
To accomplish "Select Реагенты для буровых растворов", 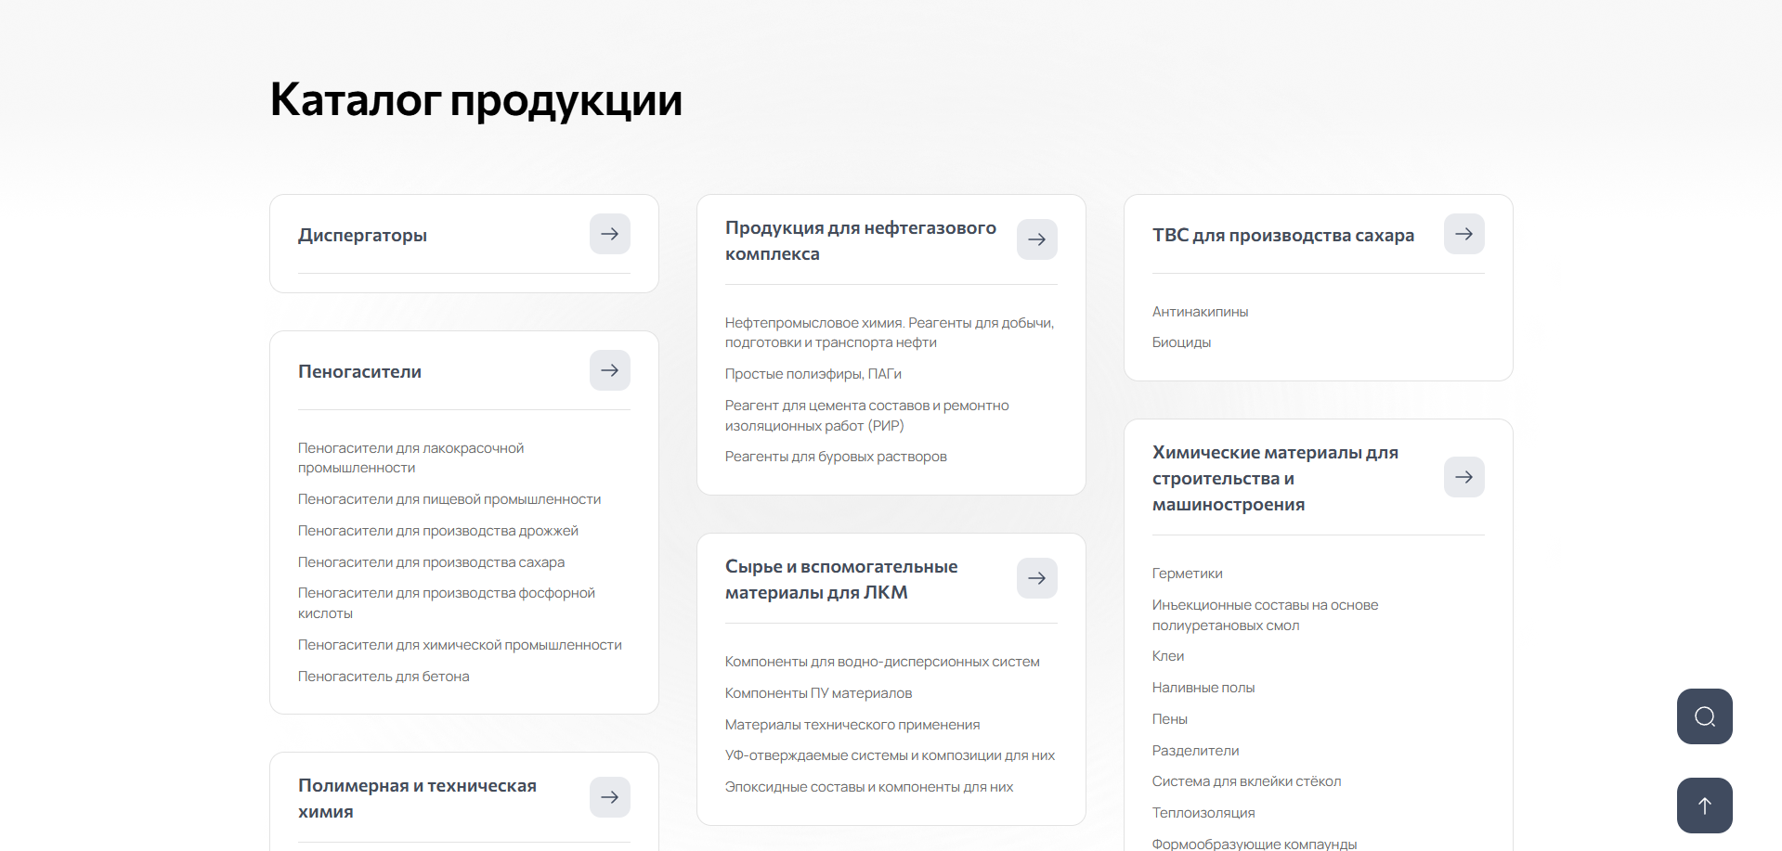I will (x=836, y=457).
